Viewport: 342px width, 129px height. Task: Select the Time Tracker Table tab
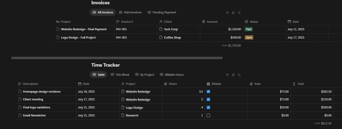tap(98, 75)
